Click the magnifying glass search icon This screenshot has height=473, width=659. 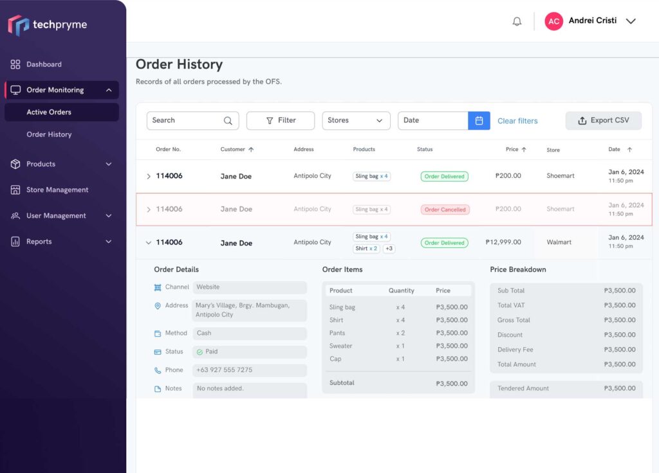coord(228,121)
